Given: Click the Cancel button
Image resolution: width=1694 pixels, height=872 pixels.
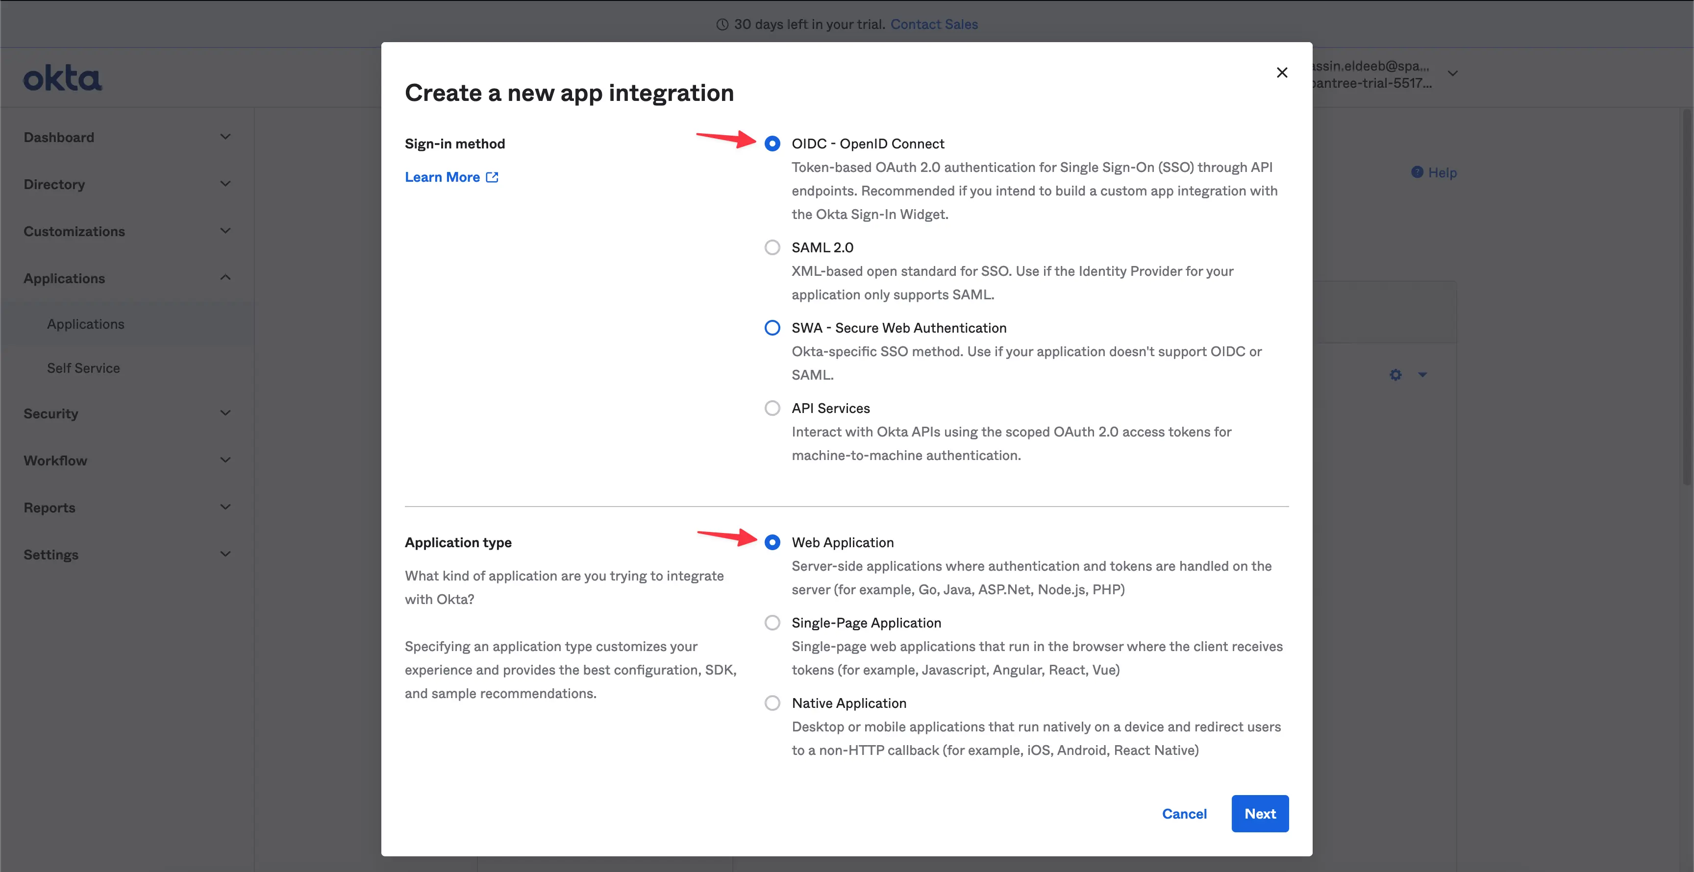Looking at the screenshot, I should [x=1184, y=814].
